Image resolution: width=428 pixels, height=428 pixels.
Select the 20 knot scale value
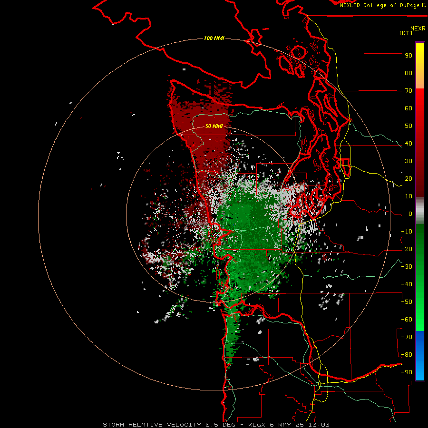(409, 179)
